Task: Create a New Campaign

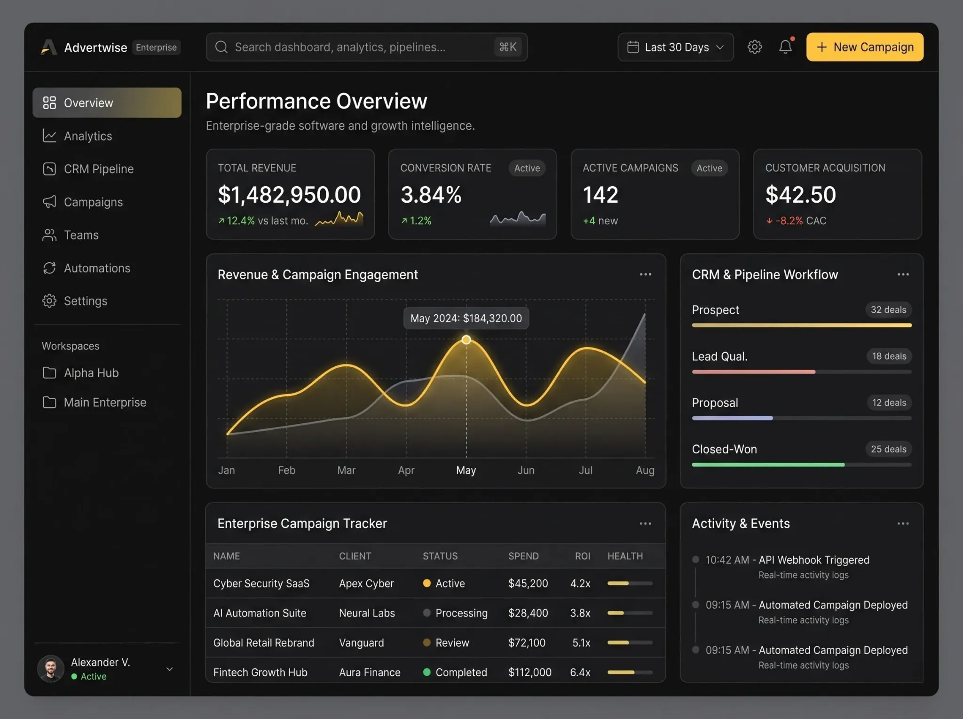Action: tap(865, 47)
